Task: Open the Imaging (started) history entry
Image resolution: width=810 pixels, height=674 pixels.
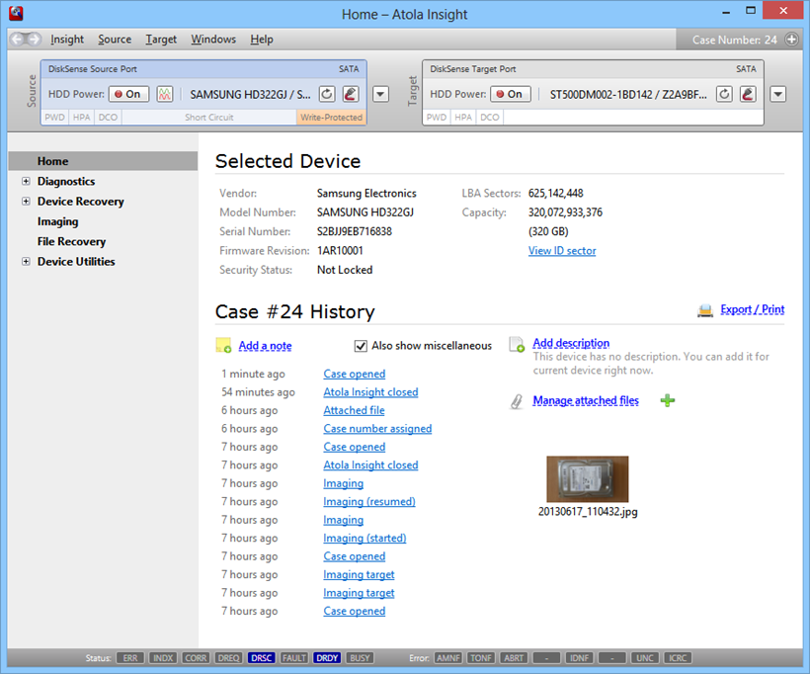Action: click(x=364, y=538)
